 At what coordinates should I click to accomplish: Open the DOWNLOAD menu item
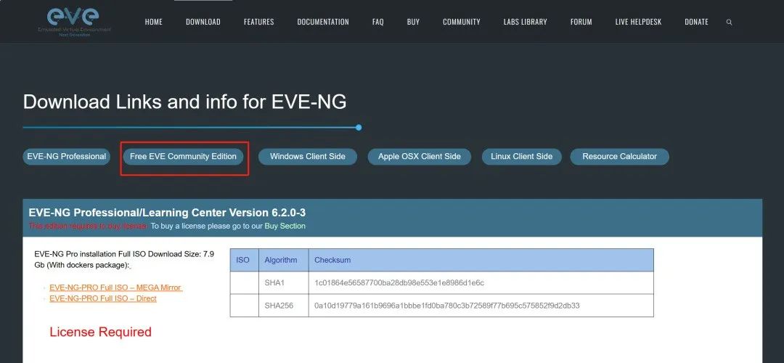pos(203,22)
